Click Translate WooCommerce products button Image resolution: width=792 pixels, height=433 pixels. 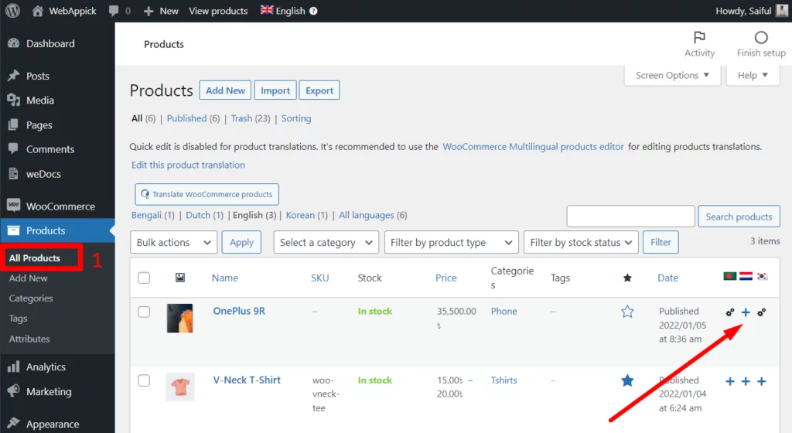(x=207, y=194)
